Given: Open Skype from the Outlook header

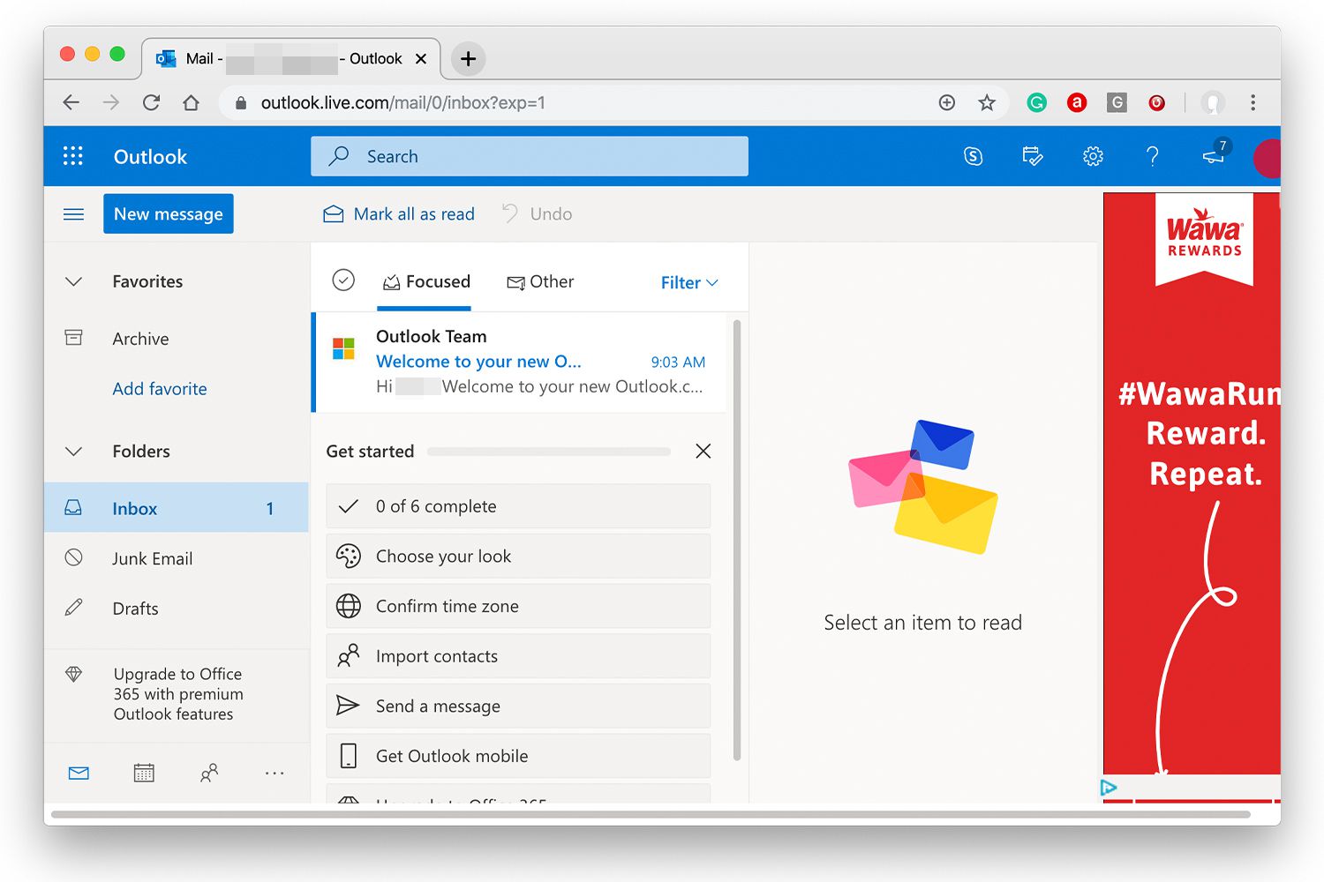Looking at the screenshot, I should point(973,156).
